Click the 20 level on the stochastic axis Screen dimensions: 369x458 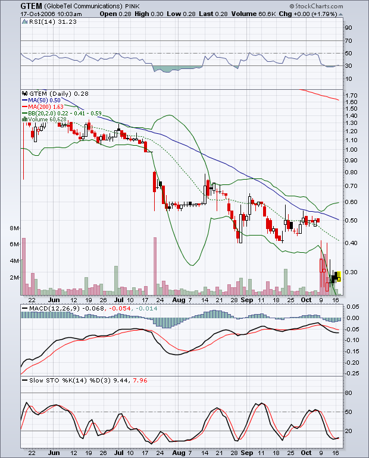tap(348, 431)
